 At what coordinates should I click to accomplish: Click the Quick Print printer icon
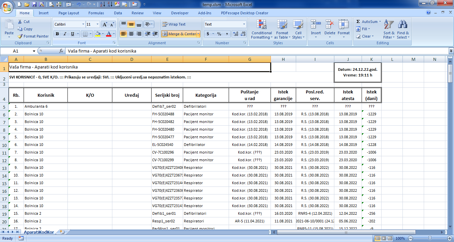59,4
